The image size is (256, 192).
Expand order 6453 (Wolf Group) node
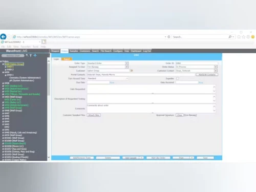pyautogui.click(x=3, y=97)
